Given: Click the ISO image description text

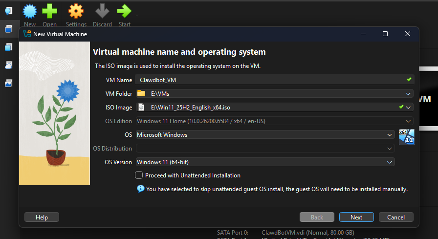Looking at the screenshot, I should [177, 66].
